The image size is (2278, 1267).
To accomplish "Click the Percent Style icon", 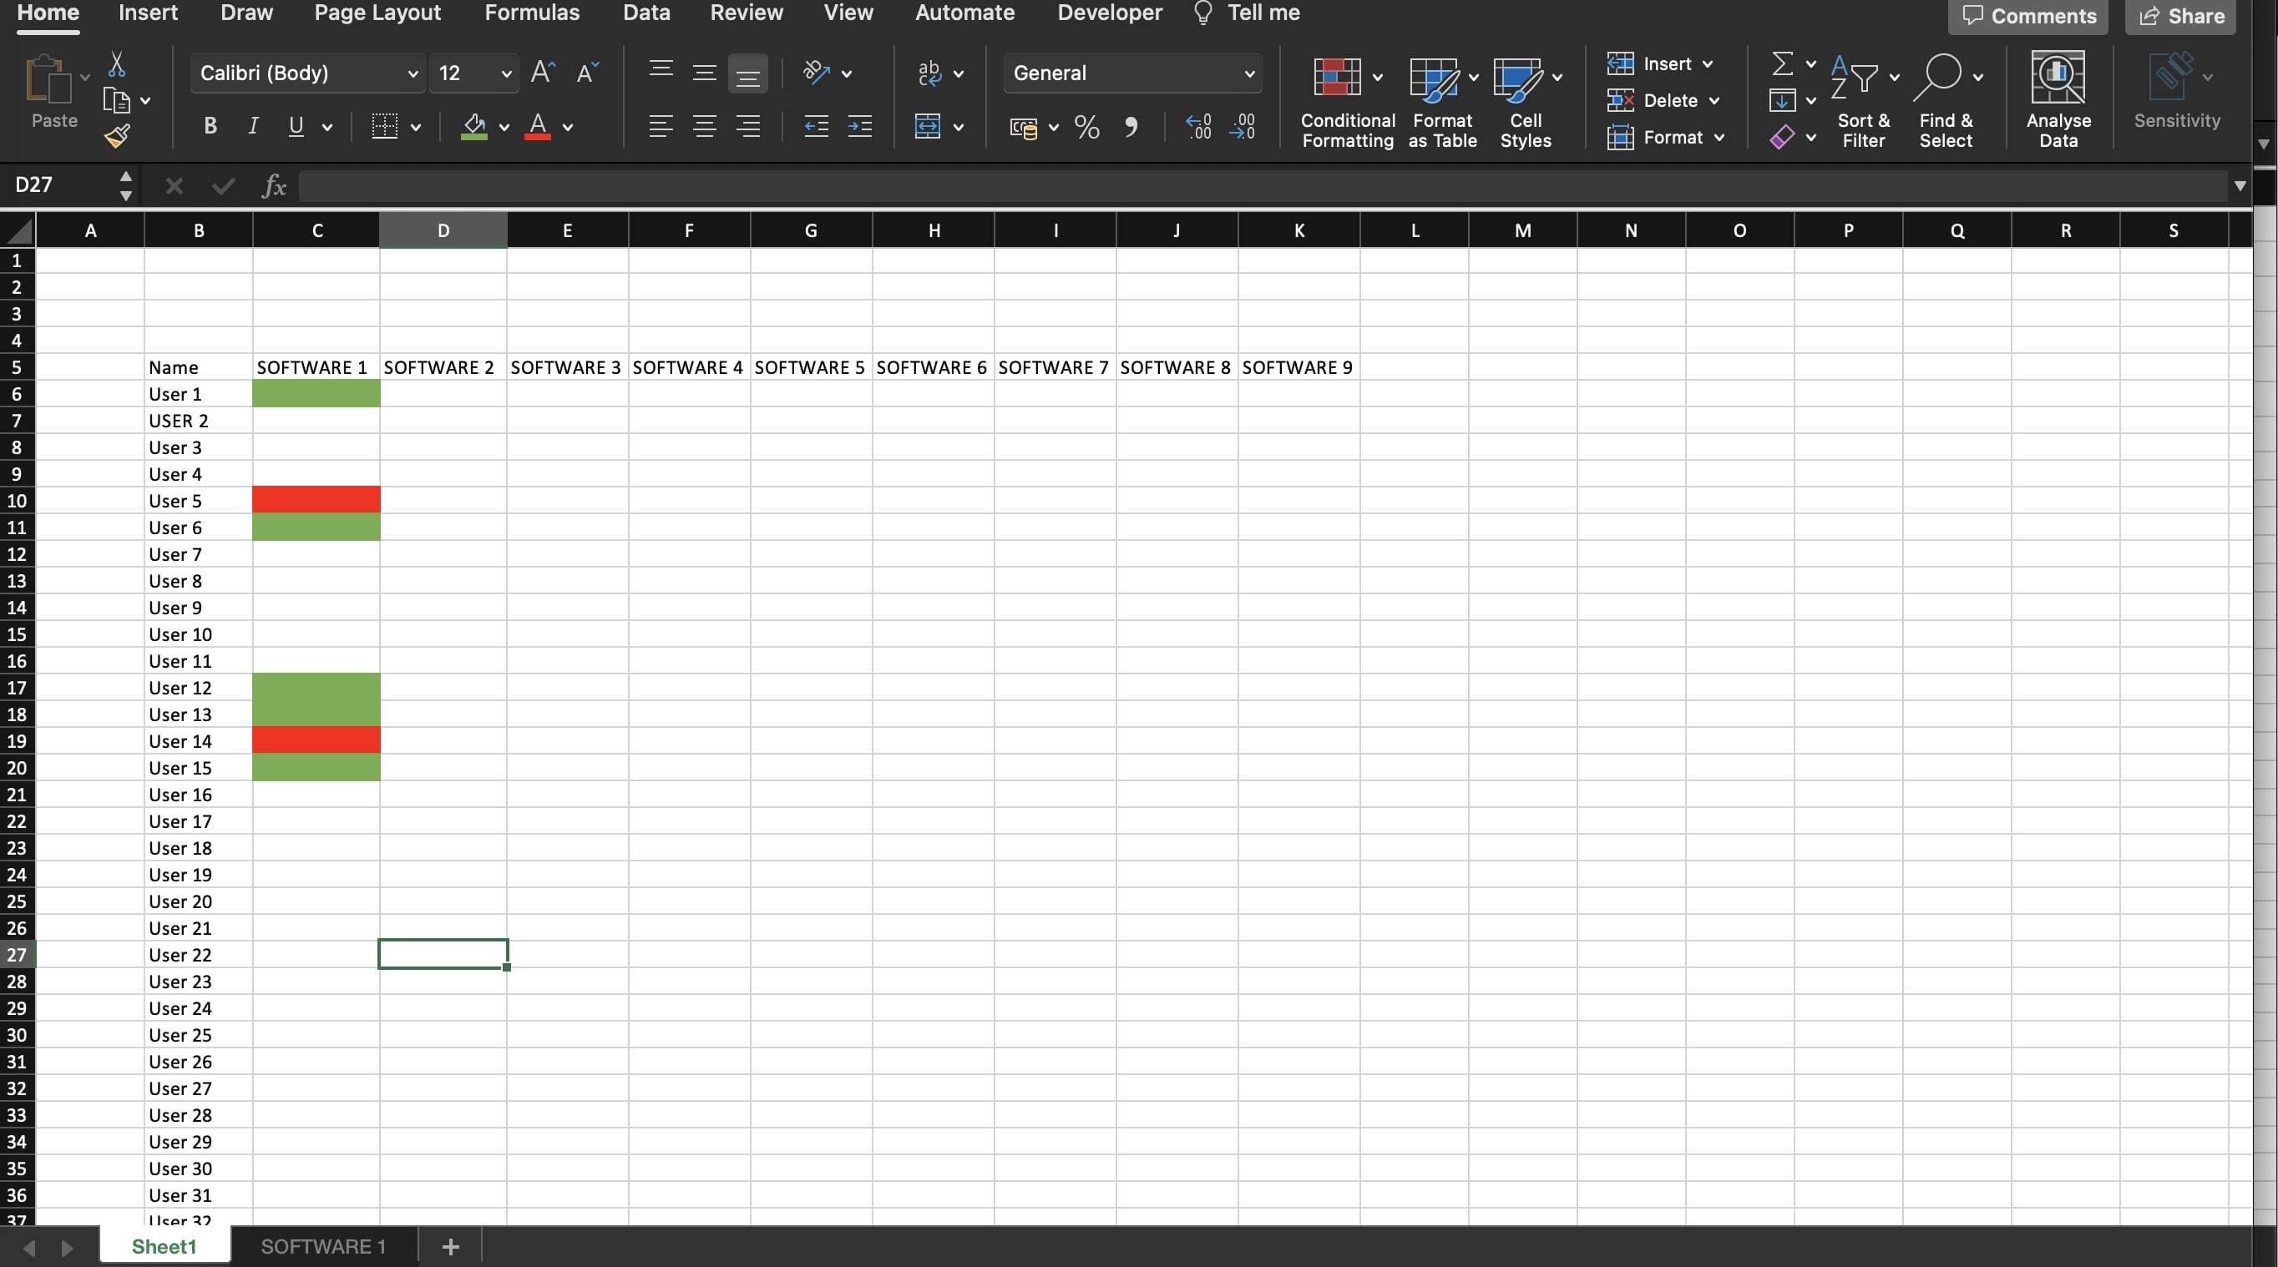I will [x=1086, y=128].
